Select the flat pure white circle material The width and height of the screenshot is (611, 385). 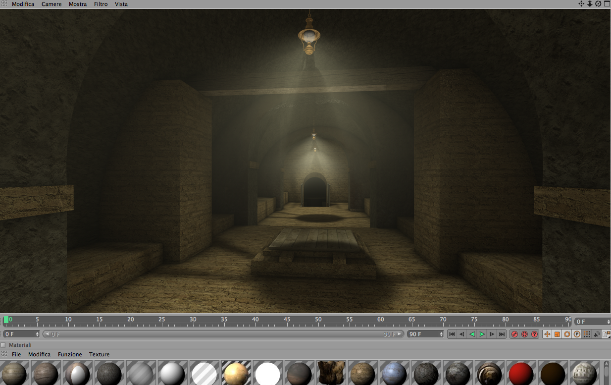coord(267,374)
